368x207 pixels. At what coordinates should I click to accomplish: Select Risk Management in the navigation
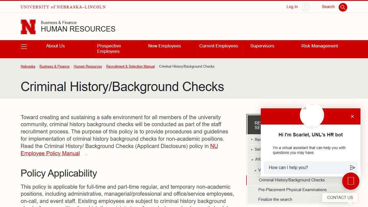point(320,46)
